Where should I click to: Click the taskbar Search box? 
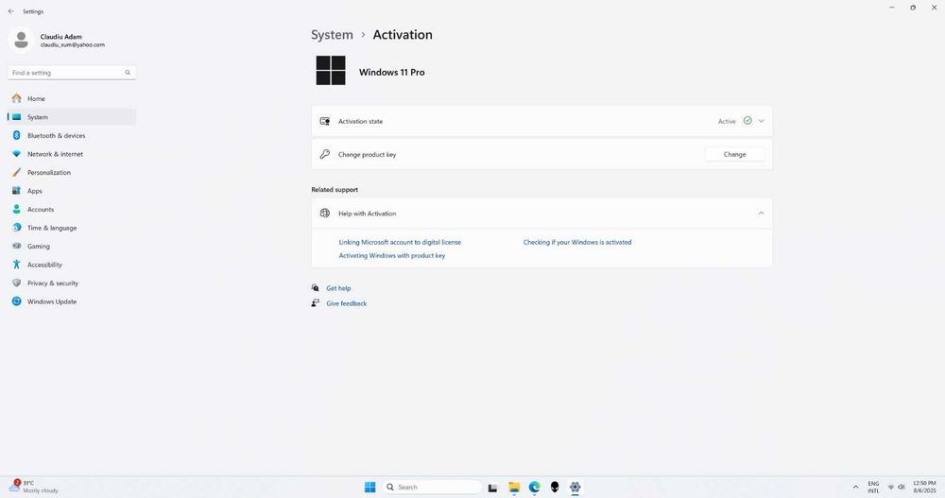(432, 488)
